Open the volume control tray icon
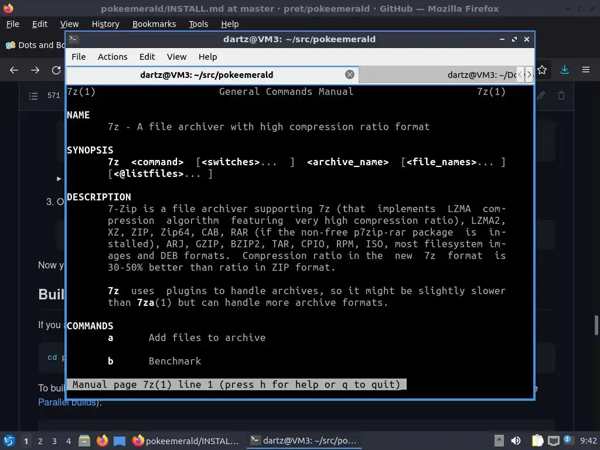This screenshot has width=600, height=450. (516, 441)
